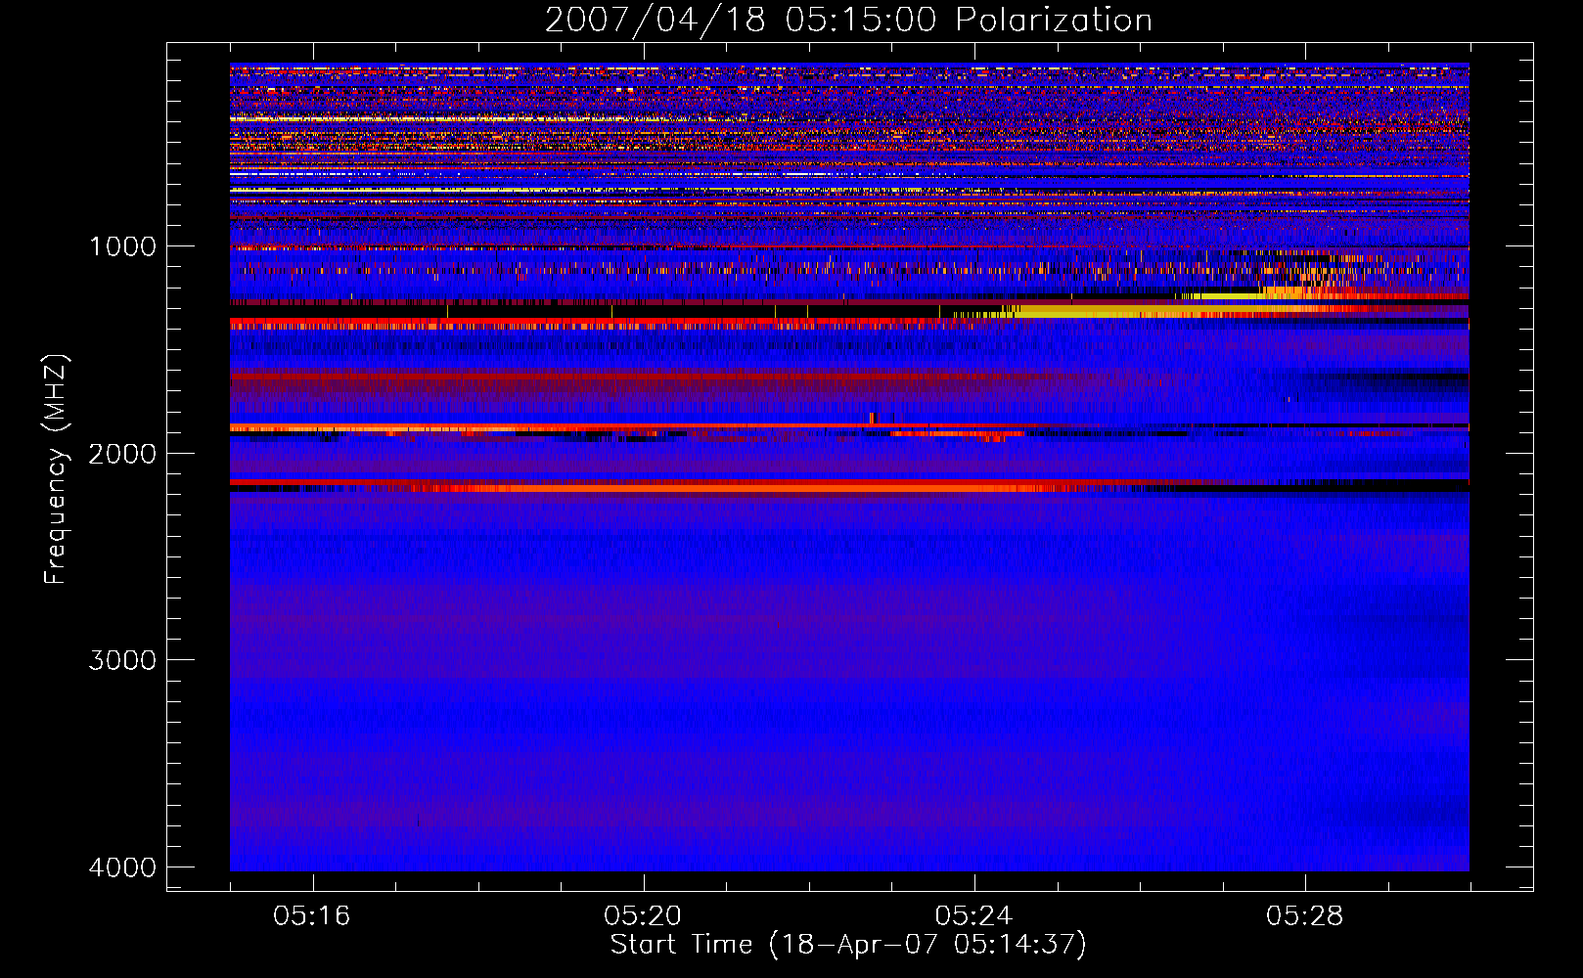
Task: Click the 05:16 time tick label
Action: [x=312, y=916]
